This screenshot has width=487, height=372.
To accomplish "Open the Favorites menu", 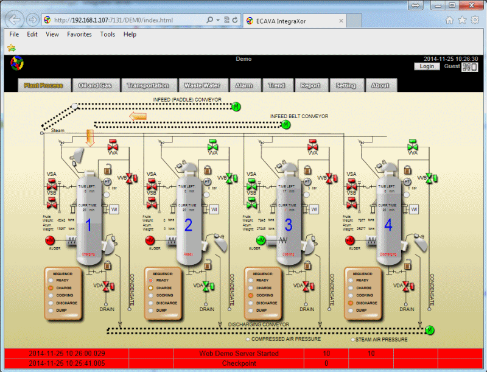I will pyautogui.click(x=79, y=35).
